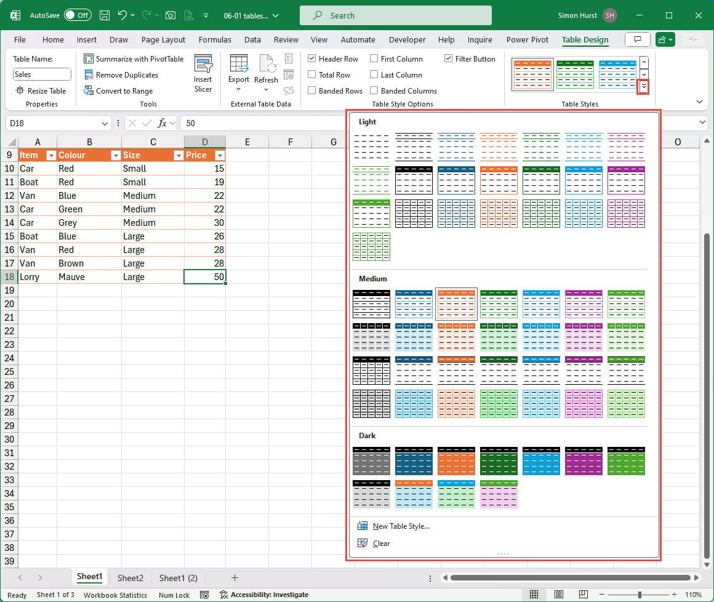Click the Insert Slicer icon
Image resolution: width=714 pixels, height=602 pixels.
click(203, 65)
